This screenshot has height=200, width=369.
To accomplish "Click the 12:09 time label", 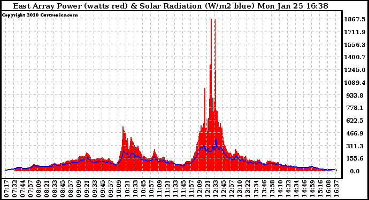I will pyautogui.click(x=199, y=189).
